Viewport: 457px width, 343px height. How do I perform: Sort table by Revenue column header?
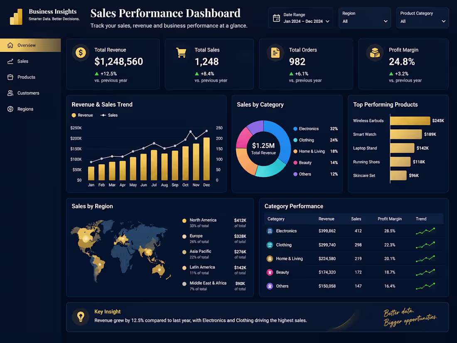(x=326, y=219)
